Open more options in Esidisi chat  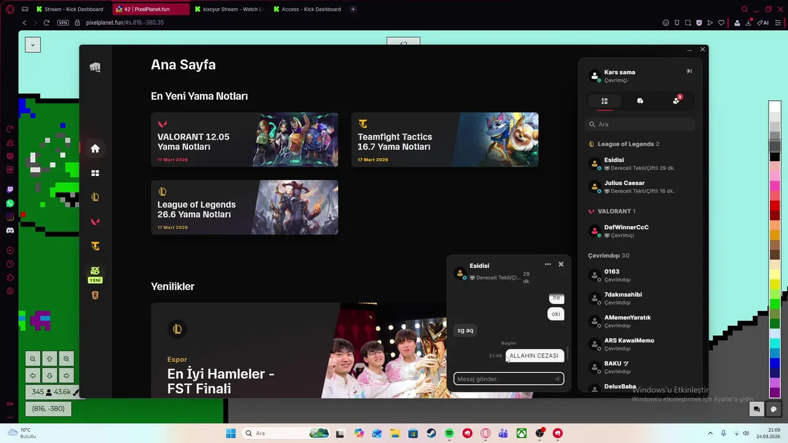[x=548, y=264]
